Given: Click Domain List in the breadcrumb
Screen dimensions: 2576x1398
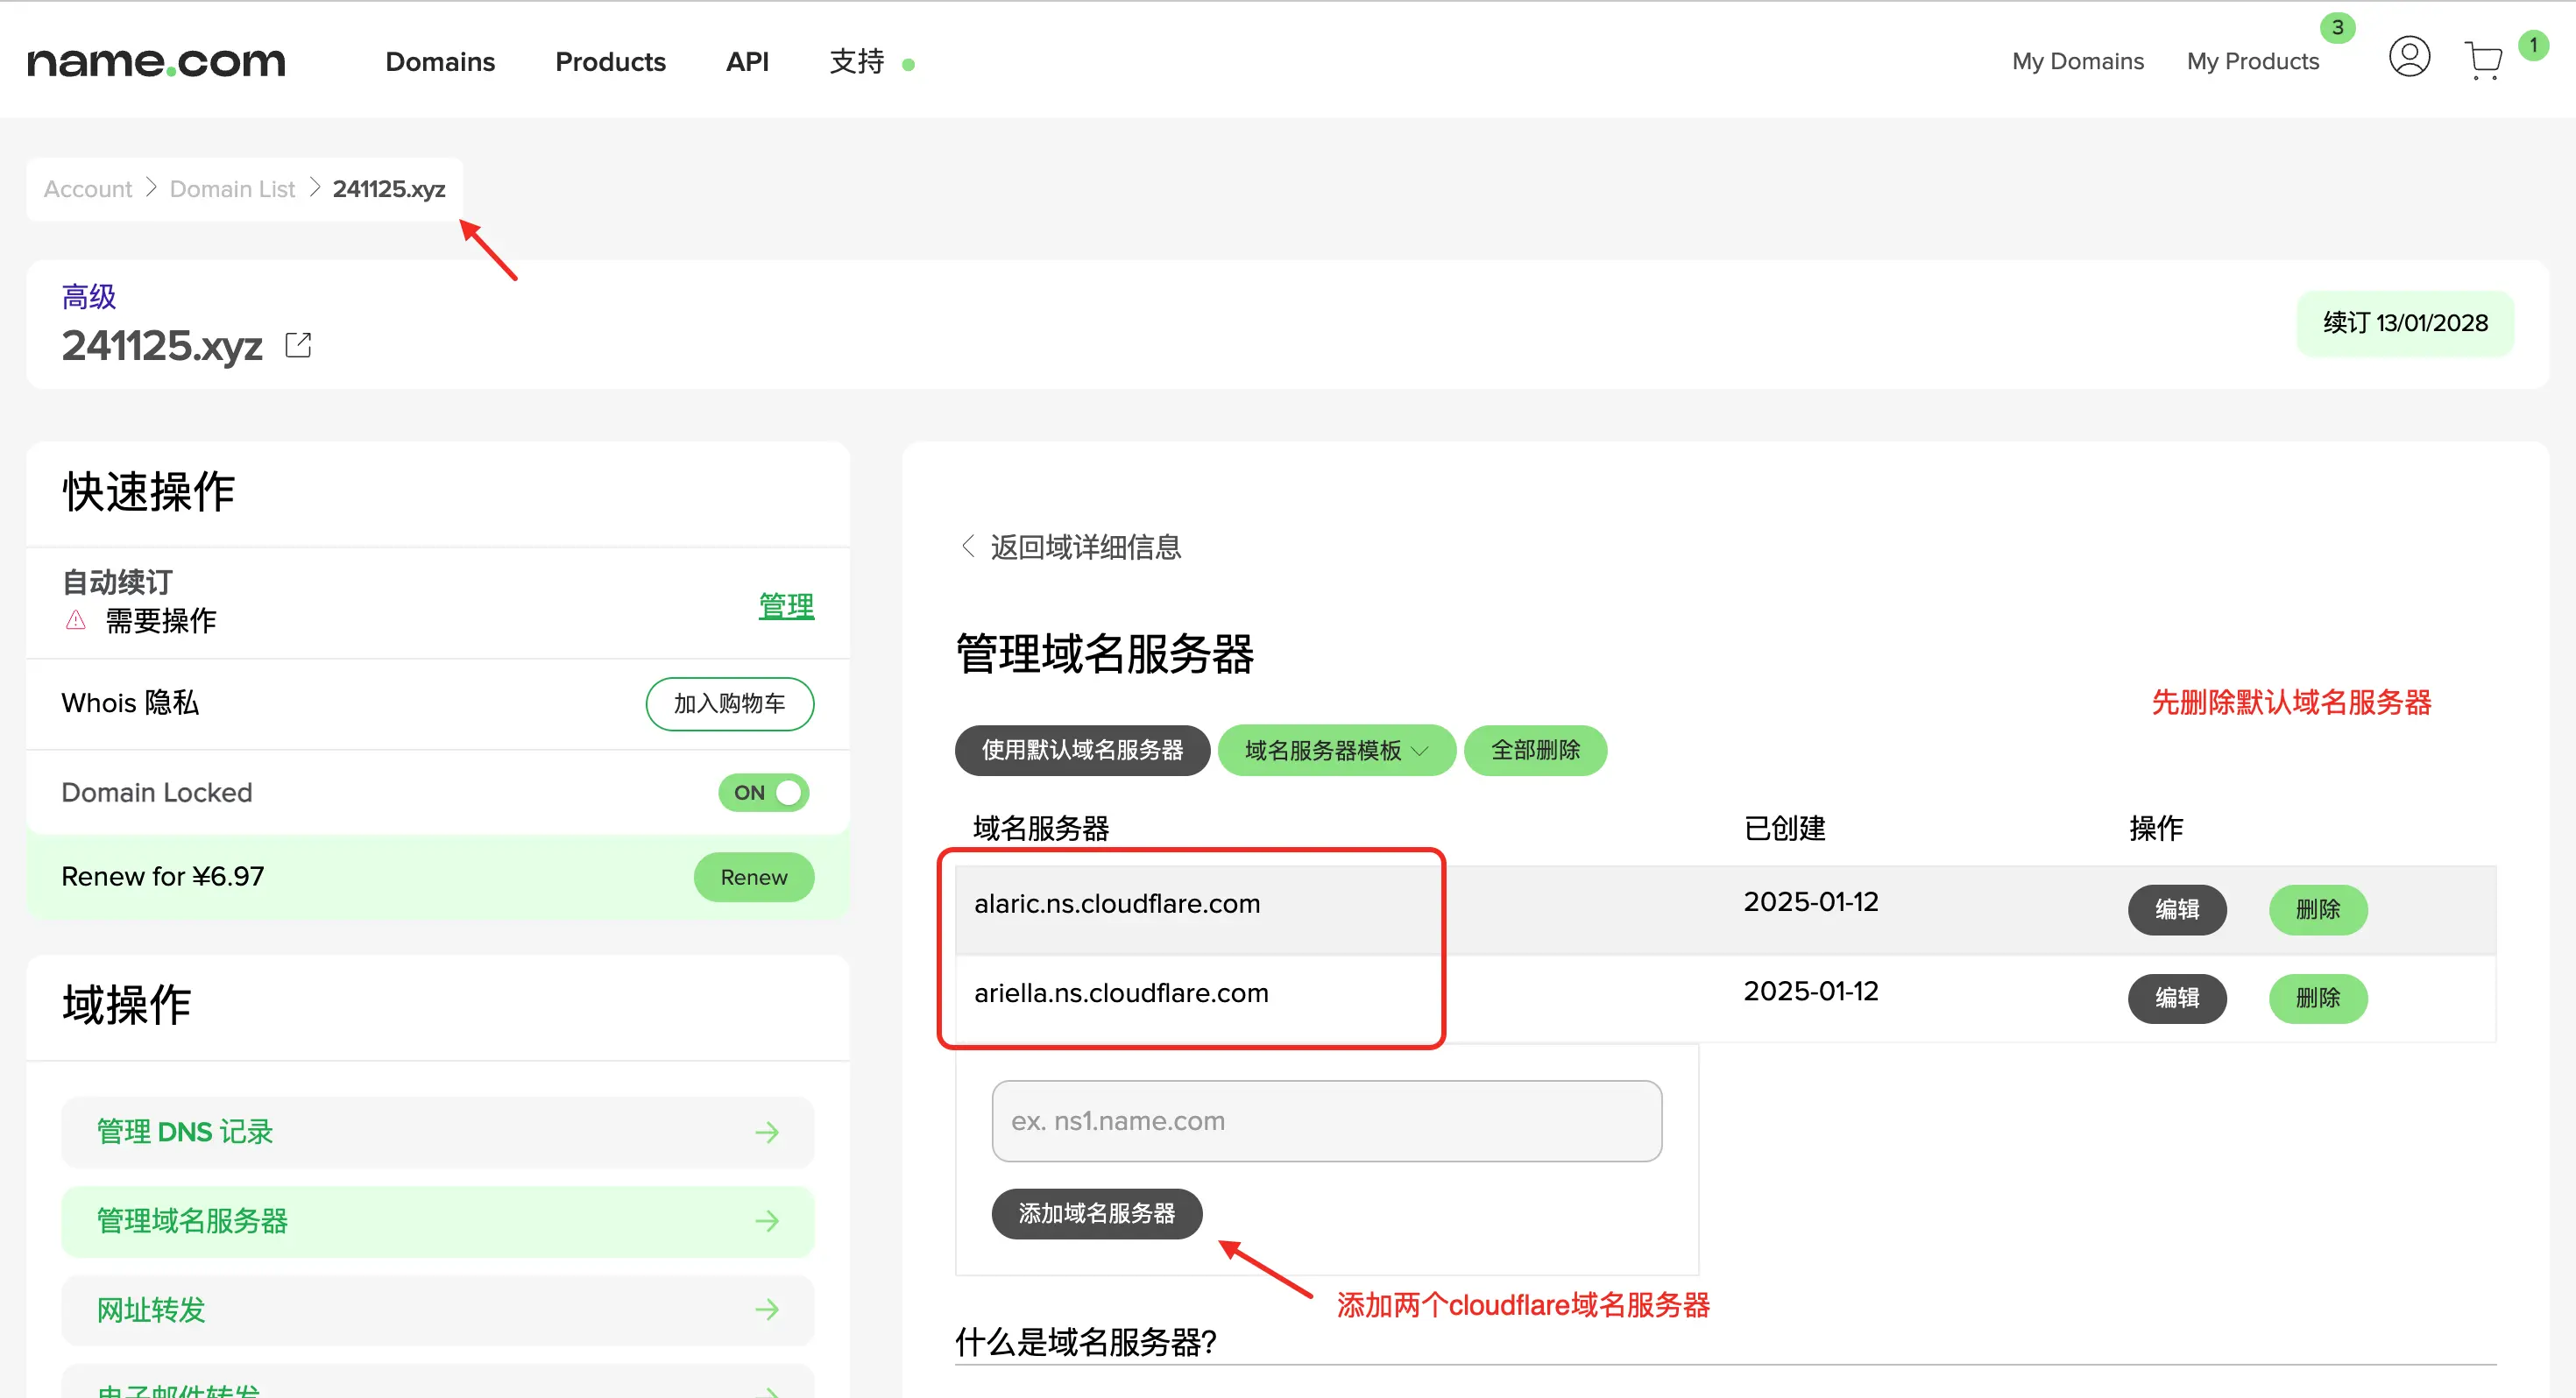Looking at the screenshot, I should coord(232,189).
